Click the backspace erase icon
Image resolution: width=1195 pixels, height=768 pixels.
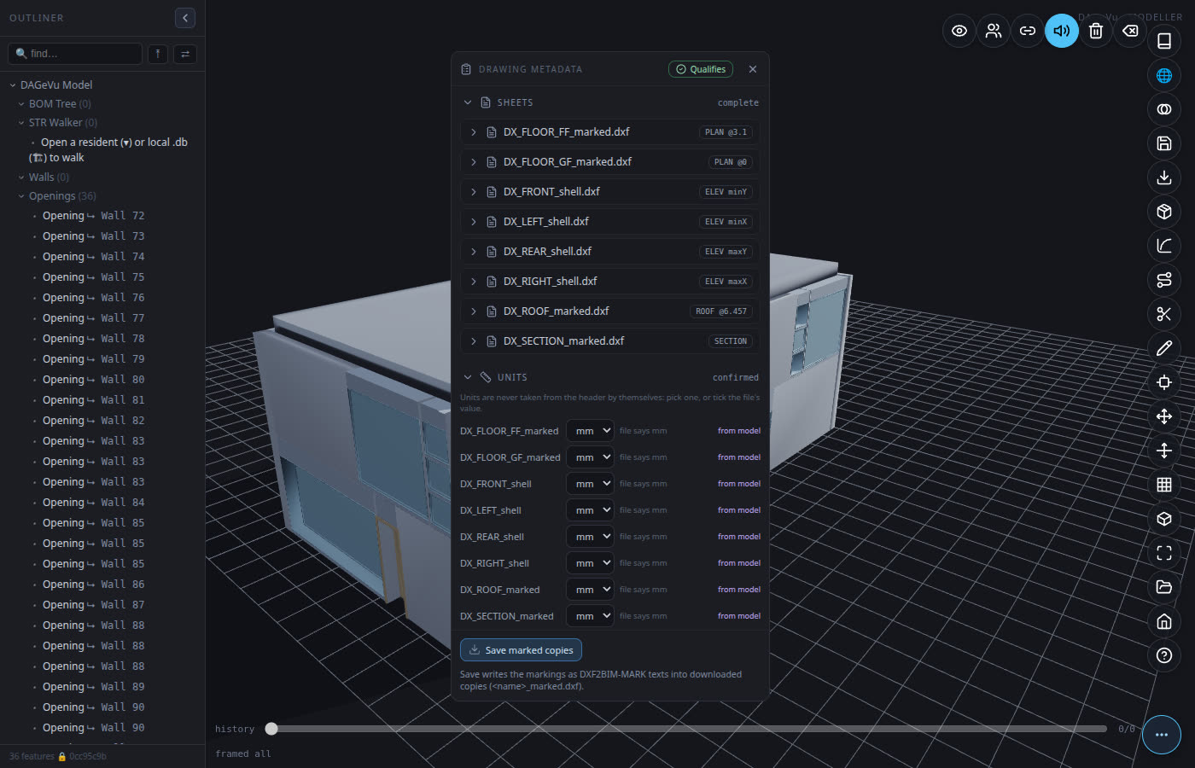(1130, 31)
